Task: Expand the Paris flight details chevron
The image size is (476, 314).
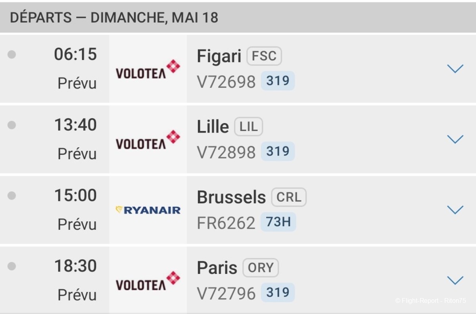Action: click(x=455, y=280)
